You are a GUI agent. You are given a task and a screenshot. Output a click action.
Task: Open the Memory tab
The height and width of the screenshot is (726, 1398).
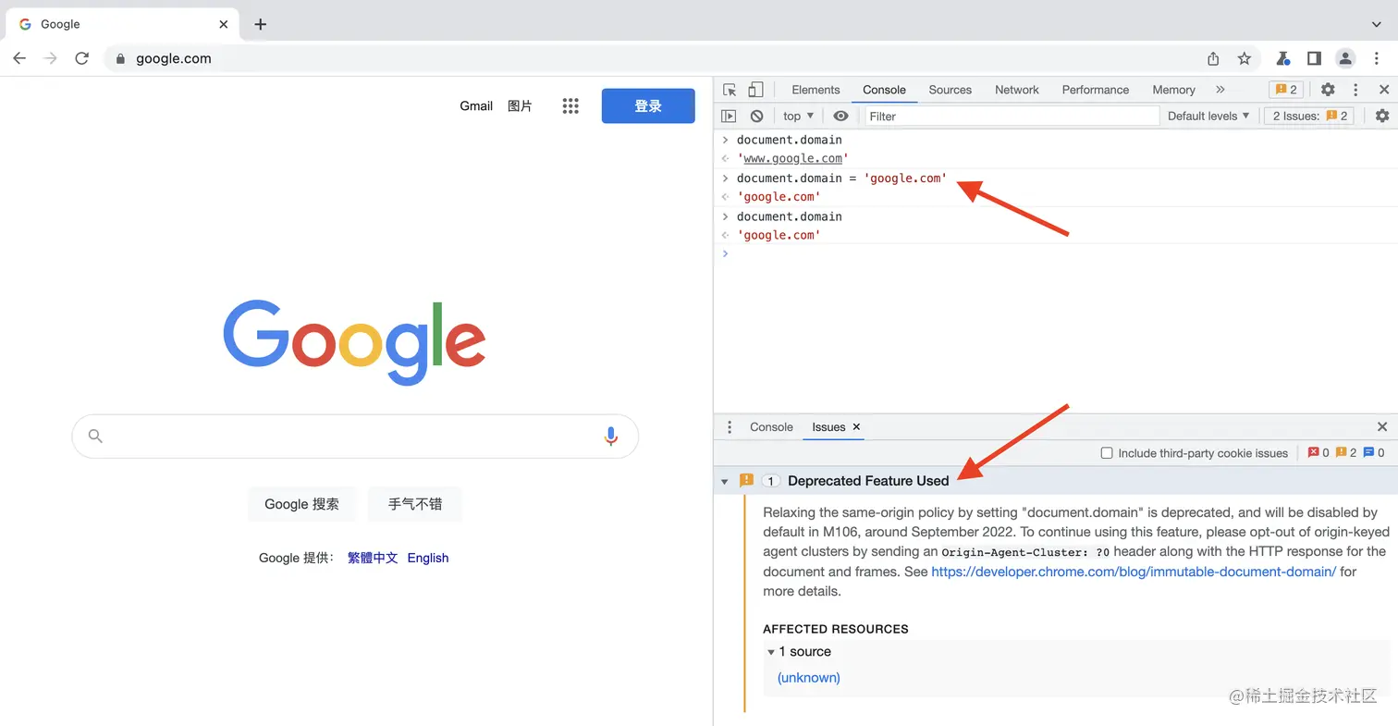[1173, 90]
